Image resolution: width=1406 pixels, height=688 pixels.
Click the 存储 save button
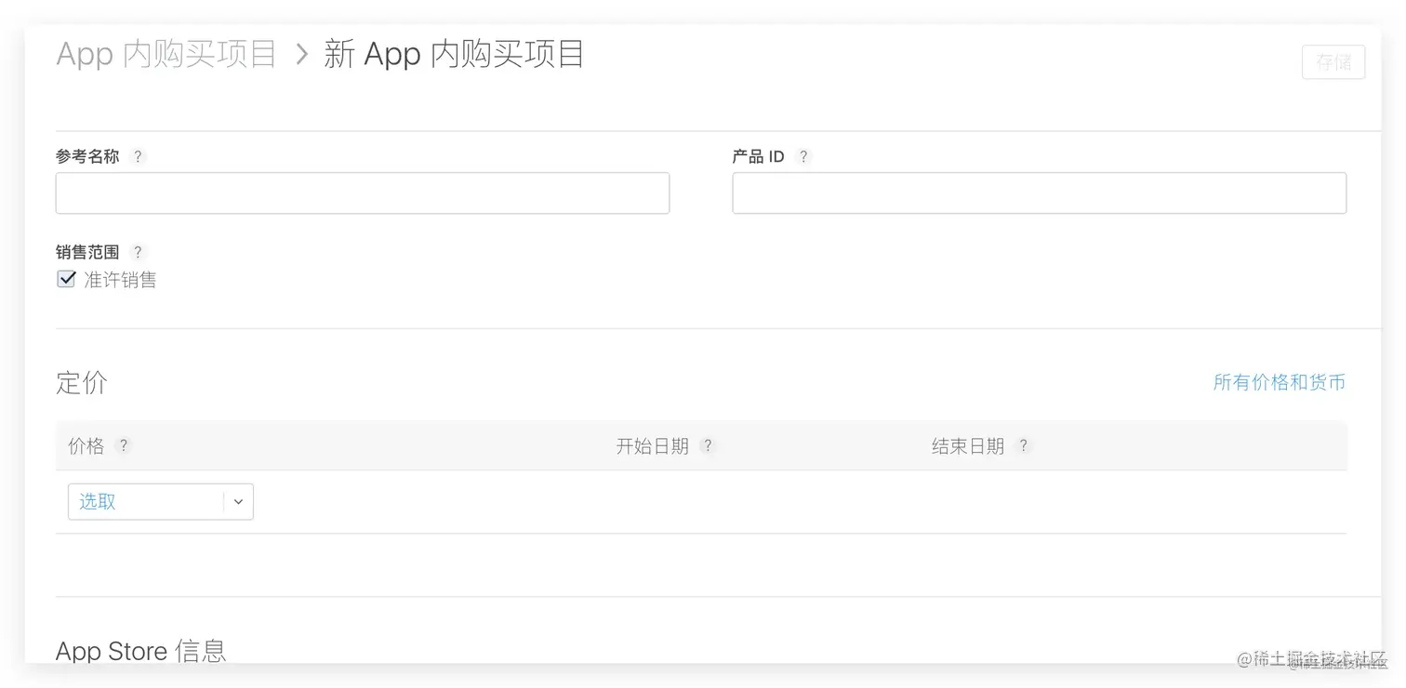[x=1333, y=61]
